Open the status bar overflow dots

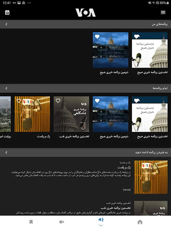29,3
